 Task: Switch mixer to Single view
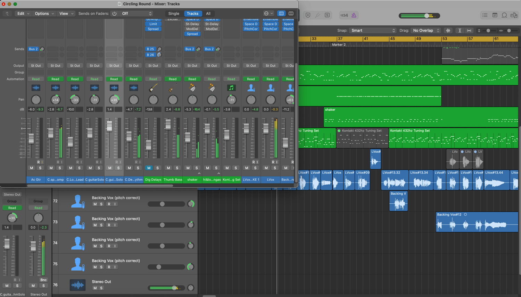point(174,14)
